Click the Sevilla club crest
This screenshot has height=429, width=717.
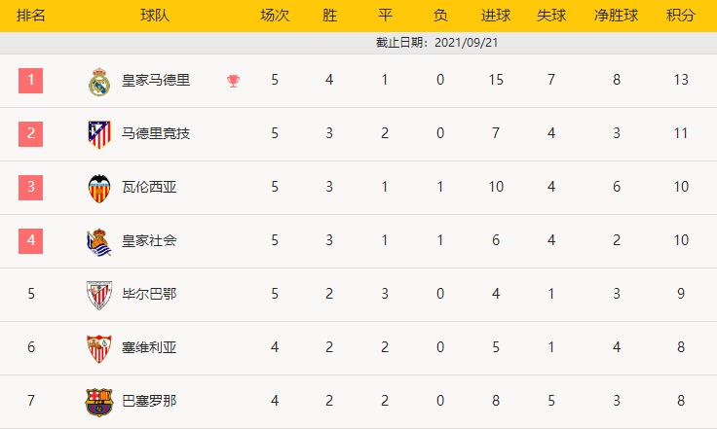pos(98,347)
